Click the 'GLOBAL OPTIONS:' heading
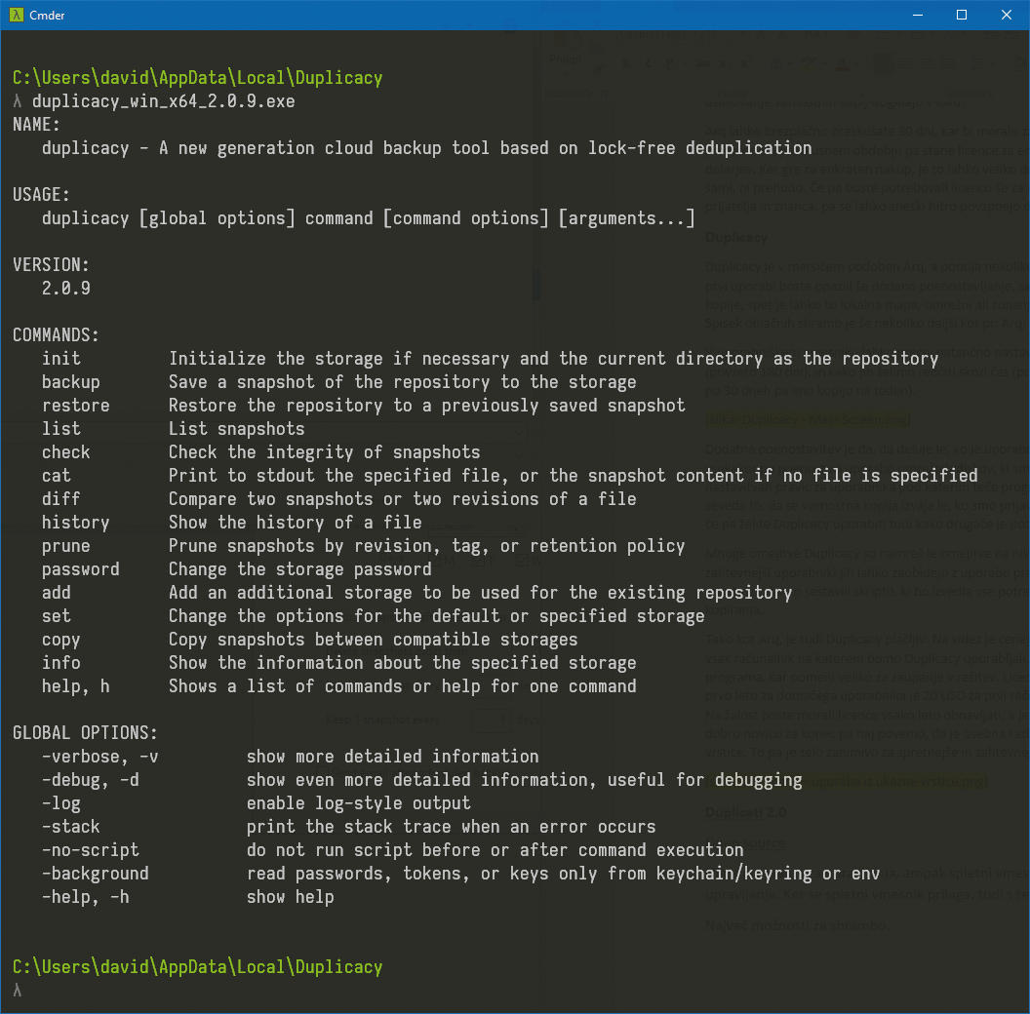The image size is (1030, 1014). click(86, 733)
